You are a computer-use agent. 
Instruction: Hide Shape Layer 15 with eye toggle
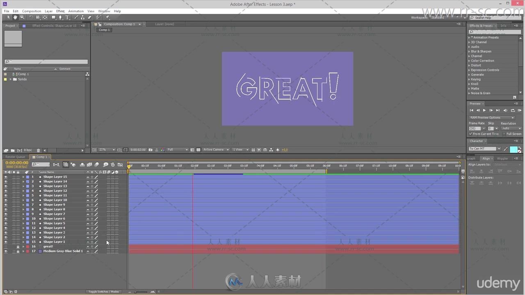(6, 177)
